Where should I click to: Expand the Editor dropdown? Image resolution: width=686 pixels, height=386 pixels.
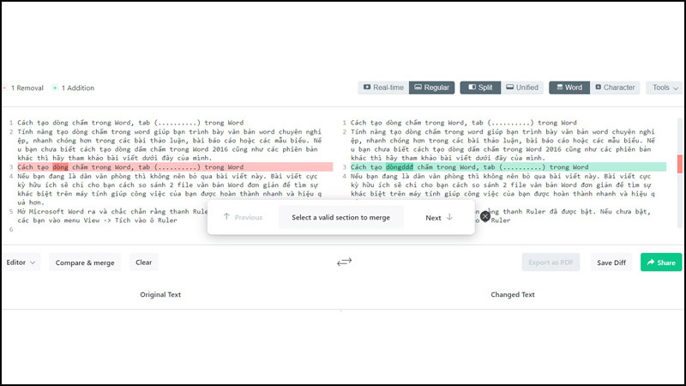(x=22, y=262)
